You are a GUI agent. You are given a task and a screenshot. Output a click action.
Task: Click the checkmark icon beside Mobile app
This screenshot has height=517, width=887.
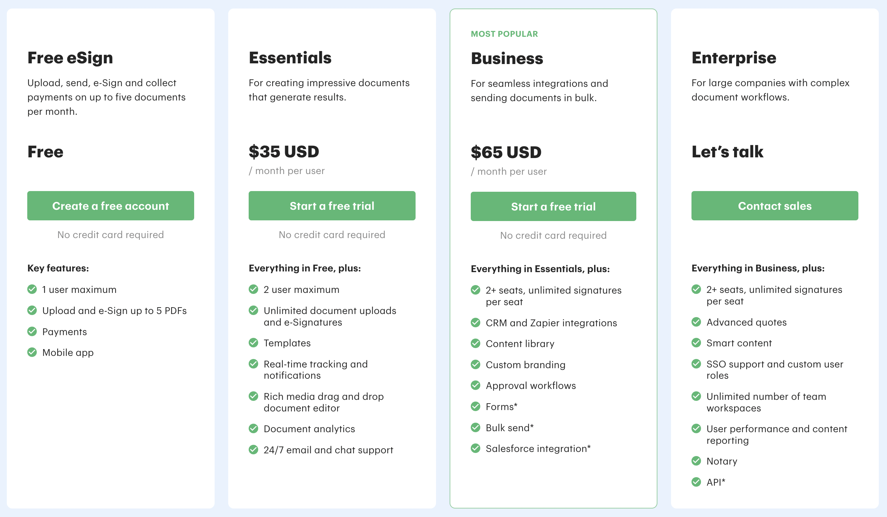coord(32,352)
